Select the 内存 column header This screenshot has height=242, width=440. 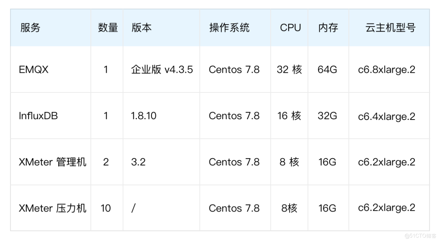point(328,28)
